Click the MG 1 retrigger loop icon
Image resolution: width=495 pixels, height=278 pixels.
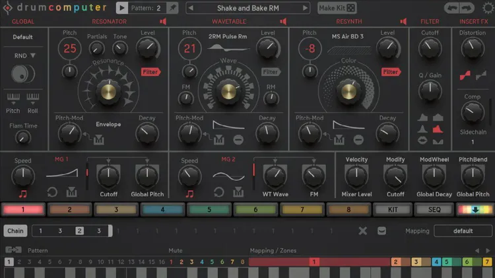52,192
